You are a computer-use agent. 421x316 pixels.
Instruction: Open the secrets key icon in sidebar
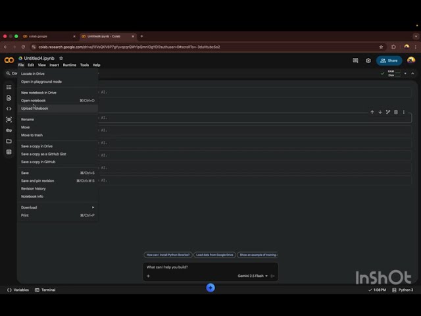[x=9, y=130]
